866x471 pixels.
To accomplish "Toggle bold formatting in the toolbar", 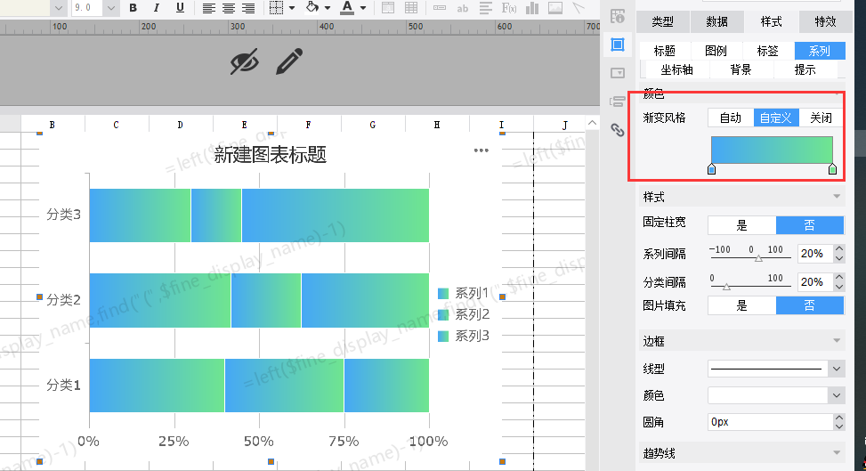I will (x=133, y=8).
